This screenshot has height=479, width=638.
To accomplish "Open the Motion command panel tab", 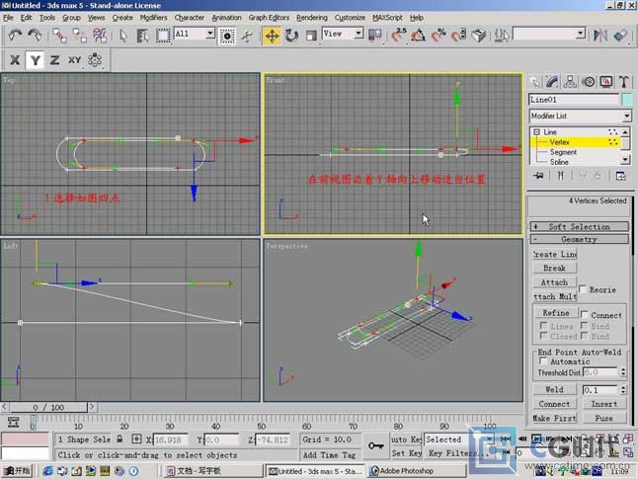I will pos(589,82).
